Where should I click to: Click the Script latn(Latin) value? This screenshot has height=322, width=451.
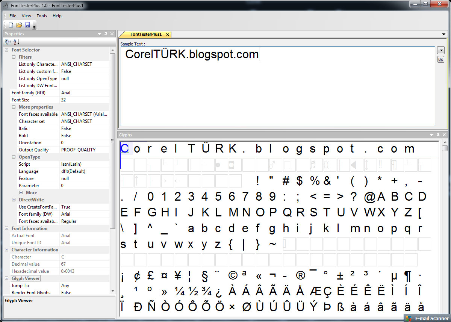point(85,164)
